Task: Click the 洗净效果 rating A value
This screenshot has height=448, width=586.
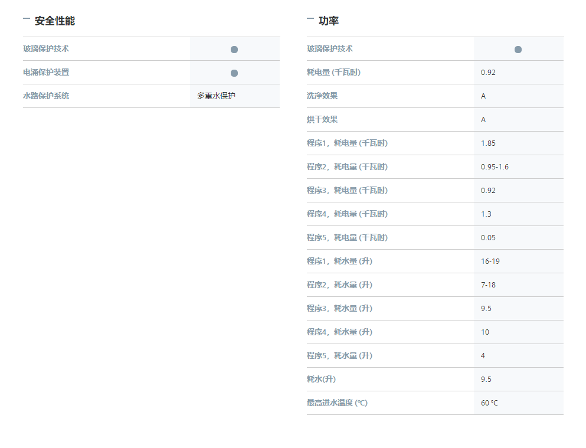Action: [483, 96]
